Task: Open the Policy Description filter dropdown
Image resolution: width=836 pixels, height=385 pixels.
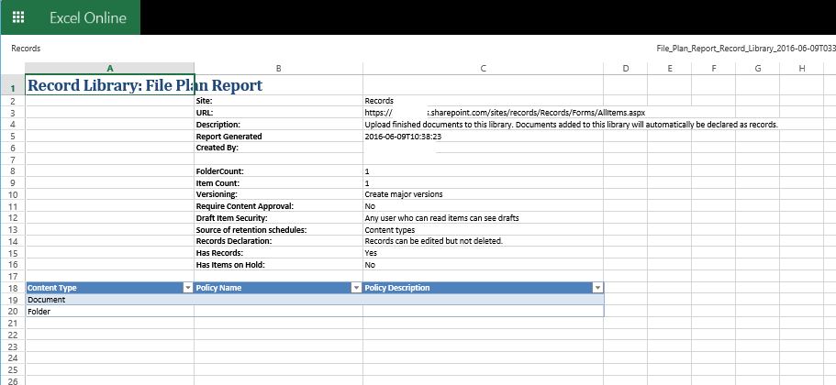Action: point(597,288)
